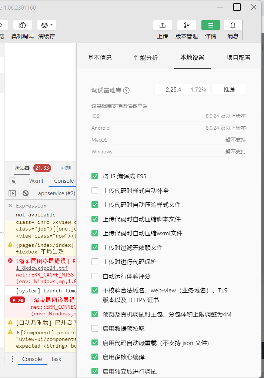This screenshot has height=378, width=264.
Task: Select the bottom drawer Console tab
Action: point(32,359)
